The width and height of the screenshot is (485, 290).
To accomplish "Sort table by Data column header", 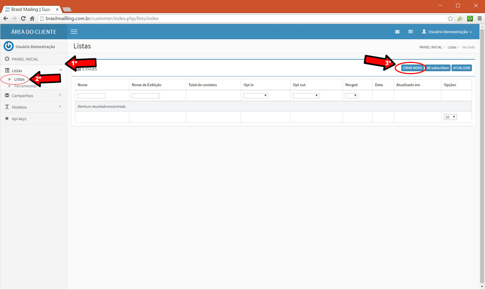I will [379, 85].
